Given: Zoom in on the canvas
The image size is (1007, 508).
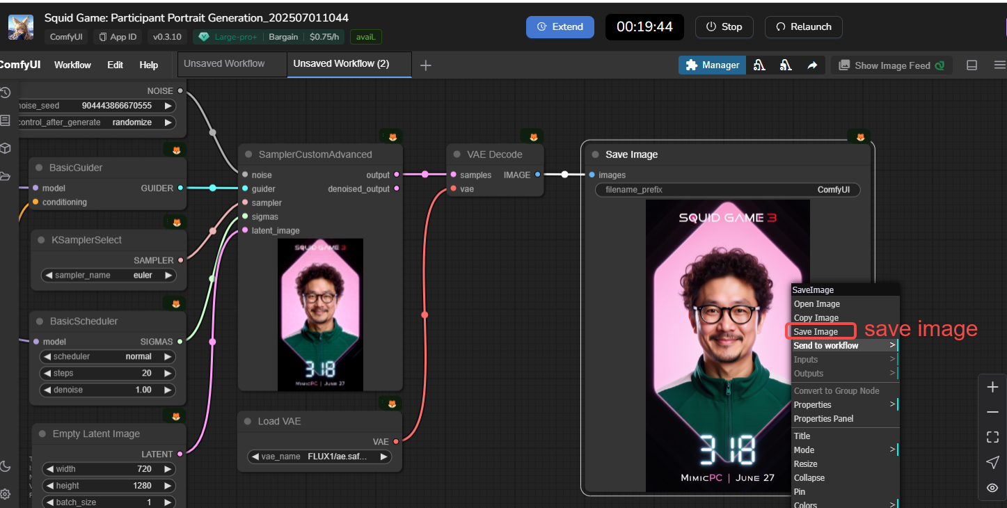Looking at the screenshot, I should (992, 387).
